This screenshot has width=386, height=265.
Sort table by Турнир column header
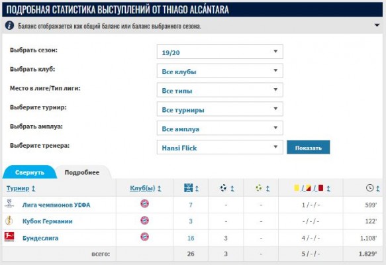[18, 188]
